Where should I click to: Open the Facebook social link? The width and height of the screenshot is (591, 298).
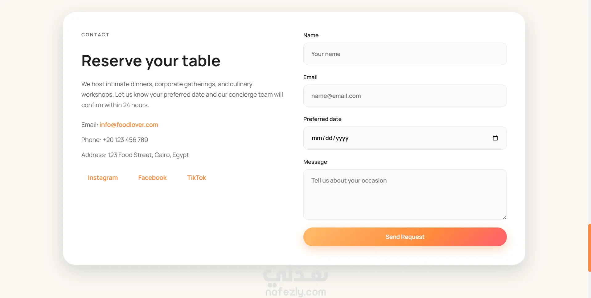point(152,178)
